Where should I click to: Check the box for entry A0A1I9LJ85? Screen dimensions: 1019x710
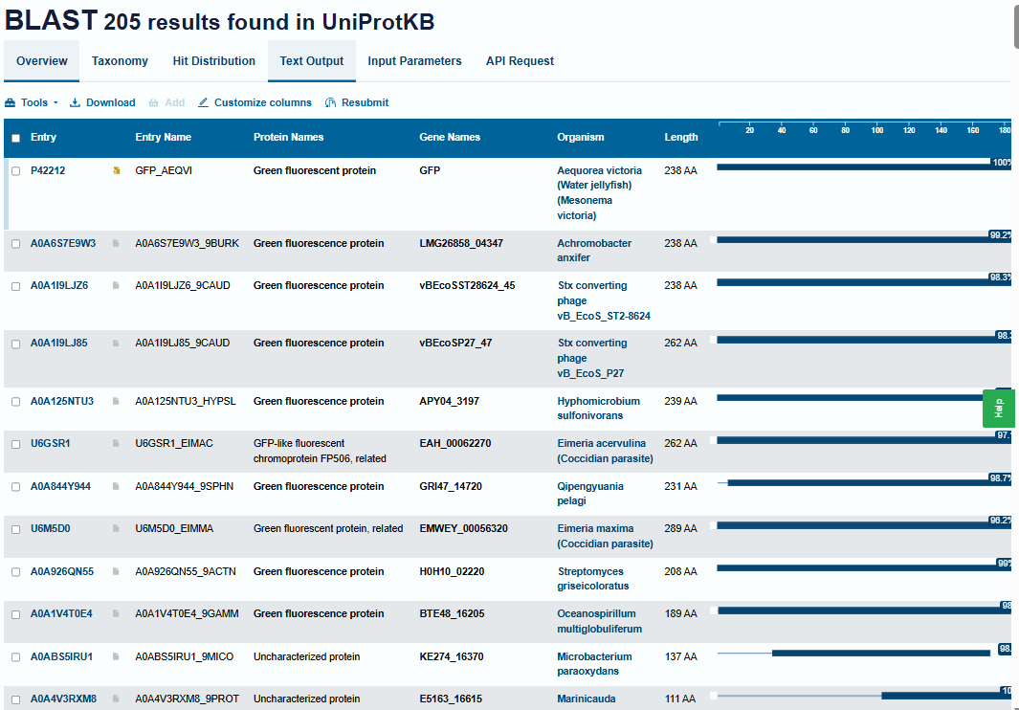(x=15, y=344)
